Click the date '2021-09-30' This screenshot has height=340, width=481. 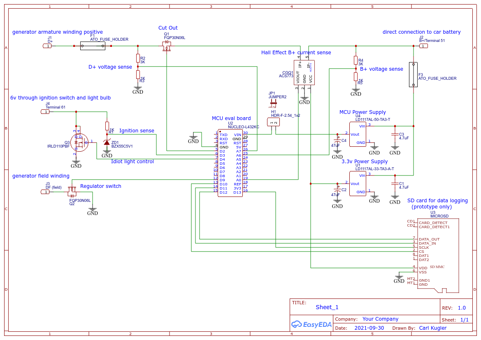click(x=369, y=328)
